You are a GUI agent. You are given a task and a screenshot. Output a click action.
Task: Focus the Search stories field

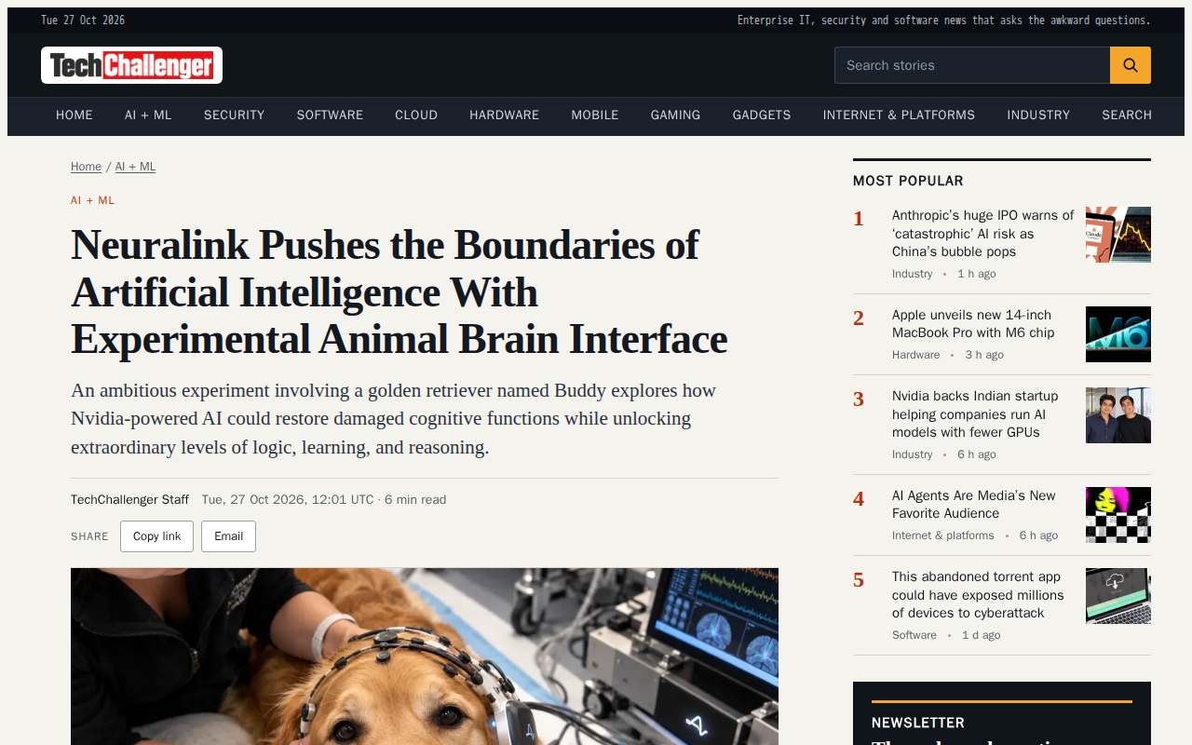[972, 65]
